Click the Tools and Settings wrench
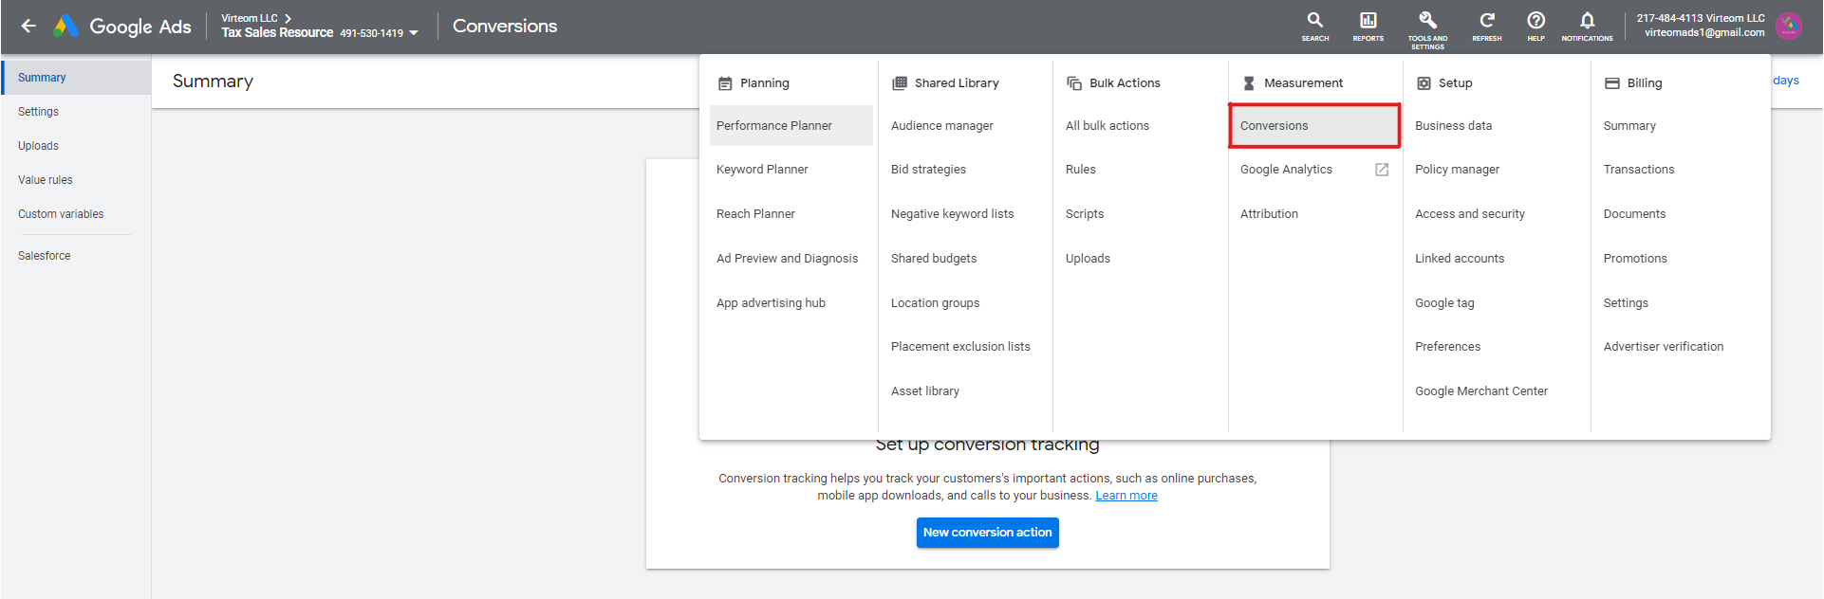The image size is (1824, 599). tap(1427, 21)
